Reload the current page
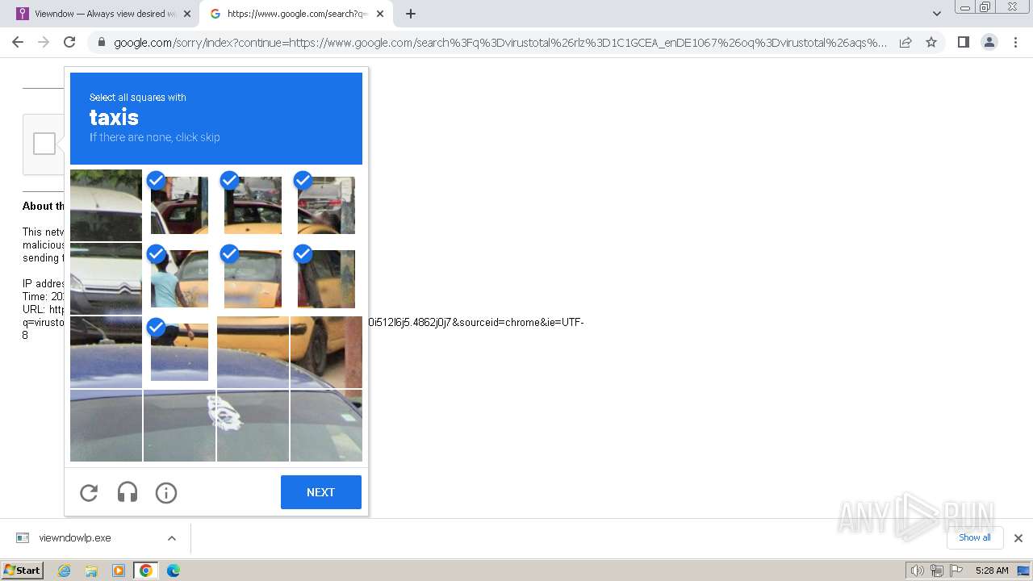This screenshot has height=581, width=1033. point(69,42)
